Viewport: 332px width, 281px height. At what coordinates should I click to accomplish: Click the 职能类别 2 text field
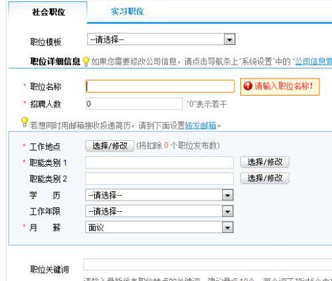pos(159,179)
